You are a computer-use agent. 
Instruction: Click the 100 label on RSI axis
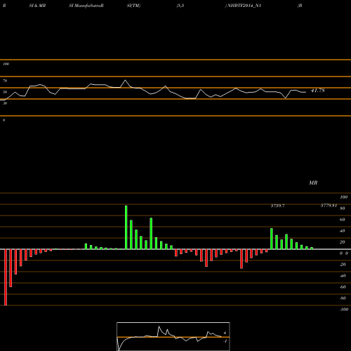[6, 64]
